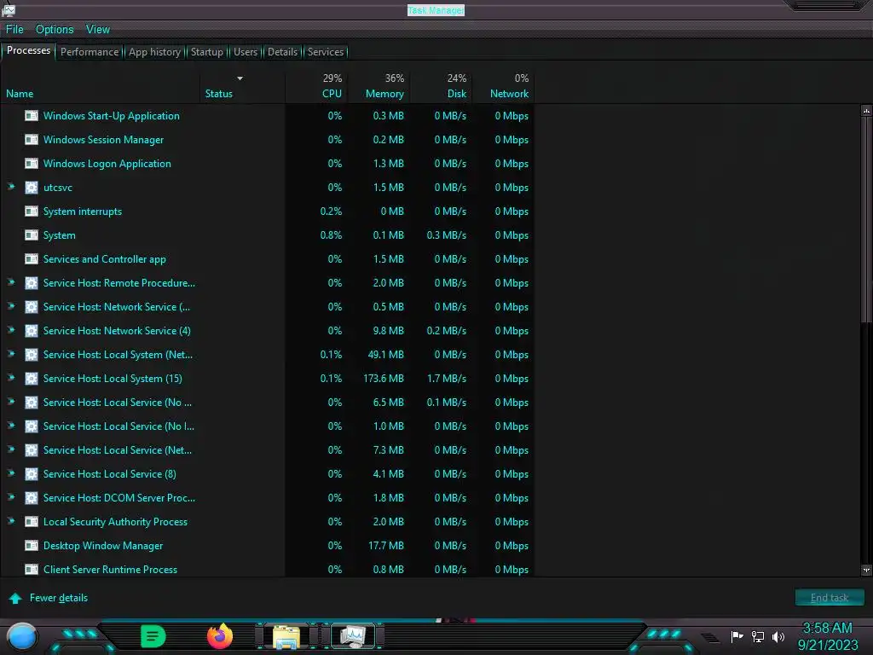
Task: Switch to the Services tab
Action: pos(326,52)
